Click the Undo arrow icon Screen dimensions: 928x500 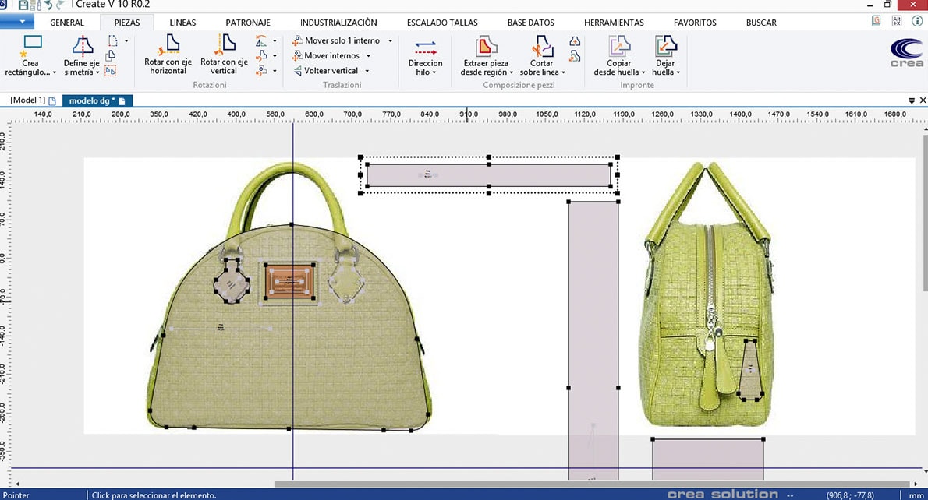[47, 5]
